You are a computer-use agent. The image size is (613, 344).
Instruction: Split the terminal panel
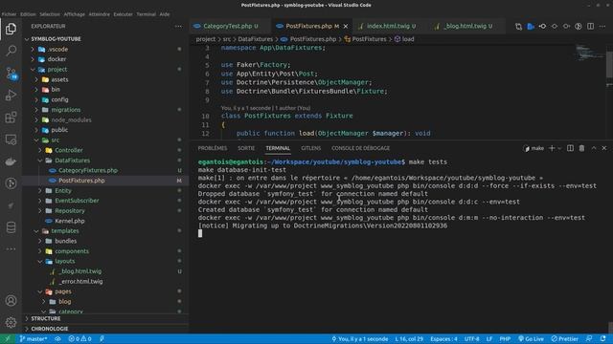pos(570,148)
